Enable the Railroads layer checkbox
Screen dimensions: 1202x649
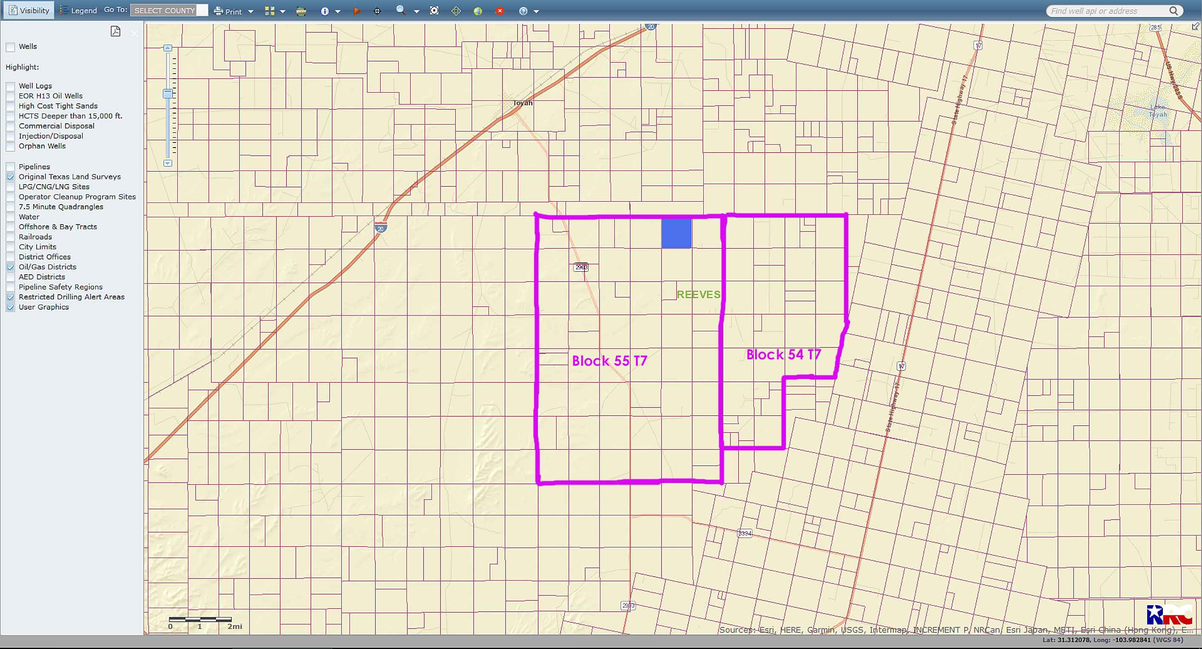click(x=10, y=237)
